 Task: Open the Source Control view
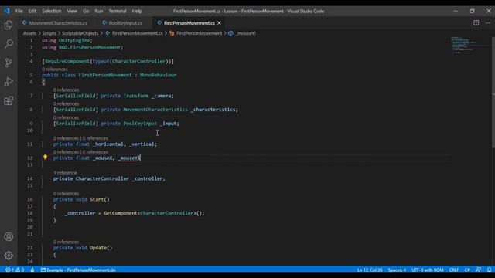9,63
